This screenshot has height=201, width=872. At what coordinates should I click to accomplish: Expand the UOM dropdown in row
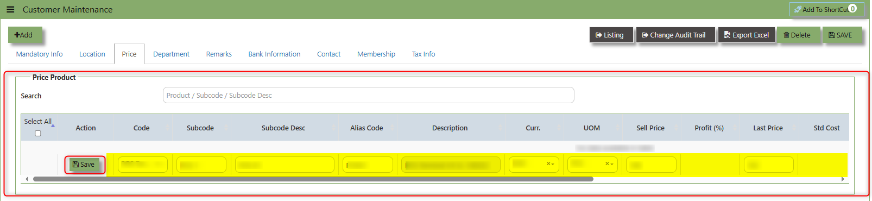tap(612, 164)
